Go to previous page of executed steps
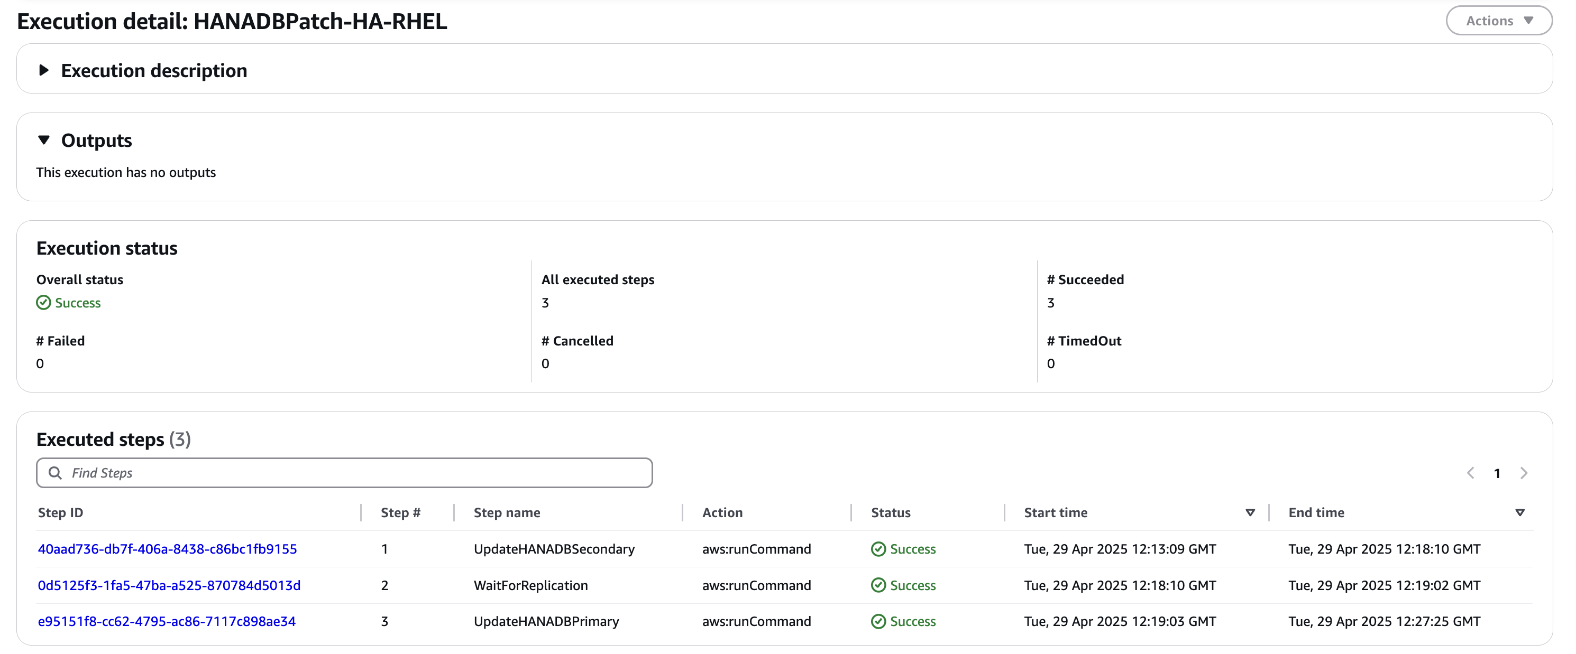 1470,472
